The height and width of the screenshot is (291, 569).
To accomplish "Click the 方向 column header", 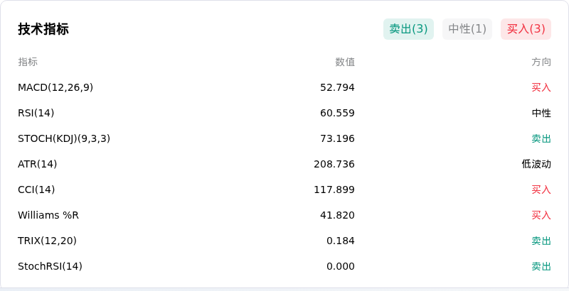I will 541,62.
